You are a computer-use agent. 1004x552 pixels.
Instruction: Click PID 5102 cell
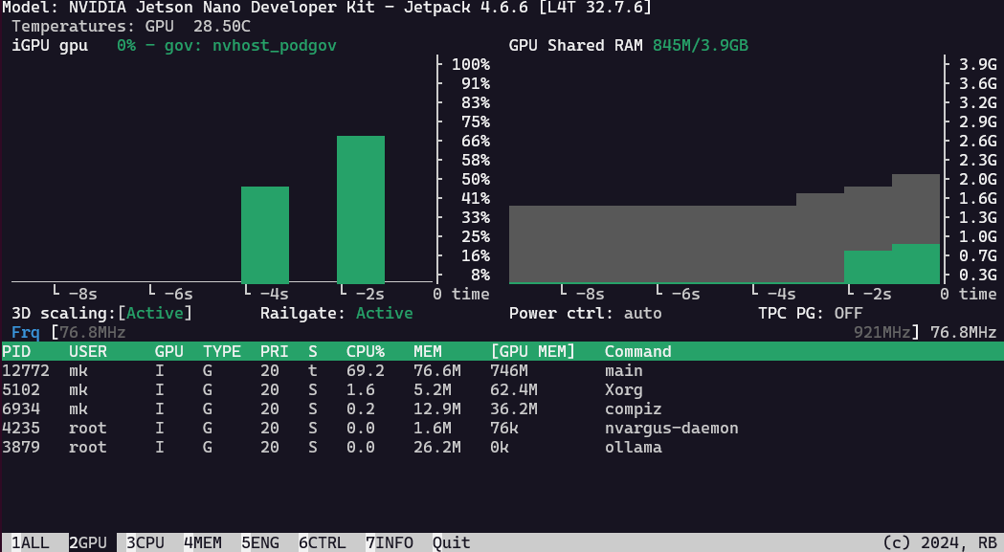coord(20,390)
